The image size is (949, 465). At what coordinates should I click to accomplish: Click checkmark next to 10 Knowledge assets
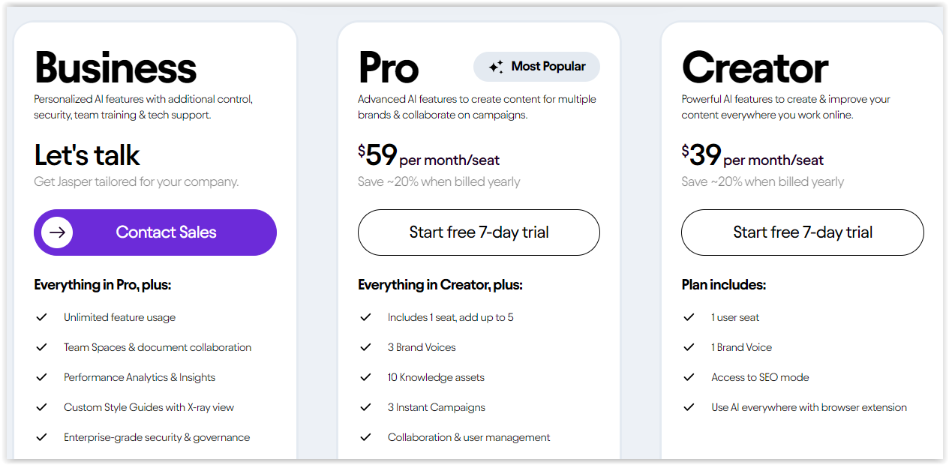point(366,377)
